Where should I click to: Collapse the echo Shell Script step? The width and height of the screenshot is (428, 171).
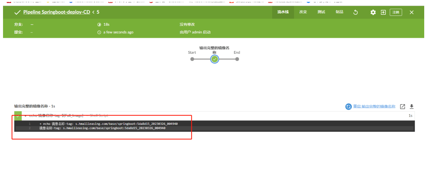point(26,116)
